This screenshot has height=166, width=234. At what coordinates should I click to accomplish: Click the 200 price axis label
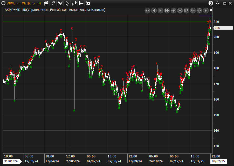(216, 37)
